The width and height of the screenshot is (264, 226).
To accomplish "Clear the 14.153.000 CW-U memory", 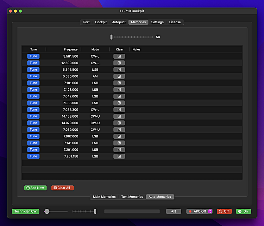I will pos(119,116).
